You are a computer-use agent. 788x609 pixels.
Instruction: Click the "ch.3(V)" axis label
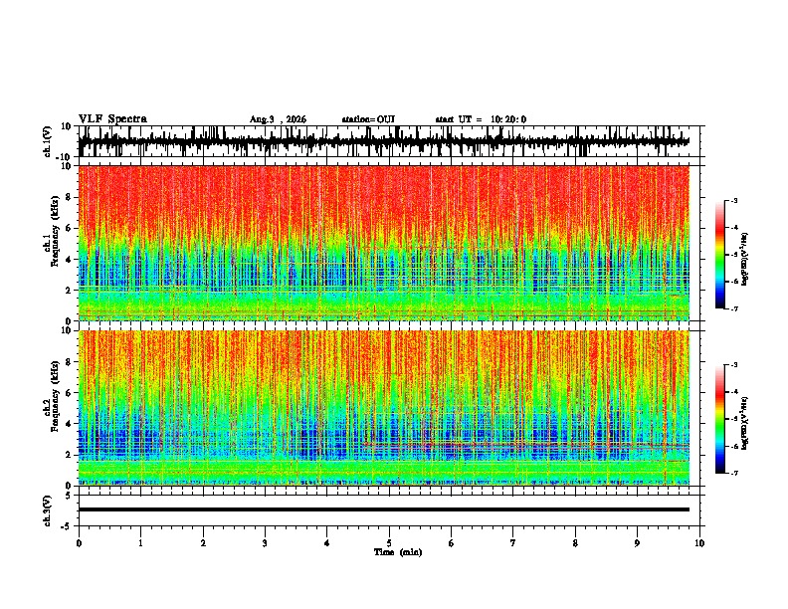click(48, 511)
